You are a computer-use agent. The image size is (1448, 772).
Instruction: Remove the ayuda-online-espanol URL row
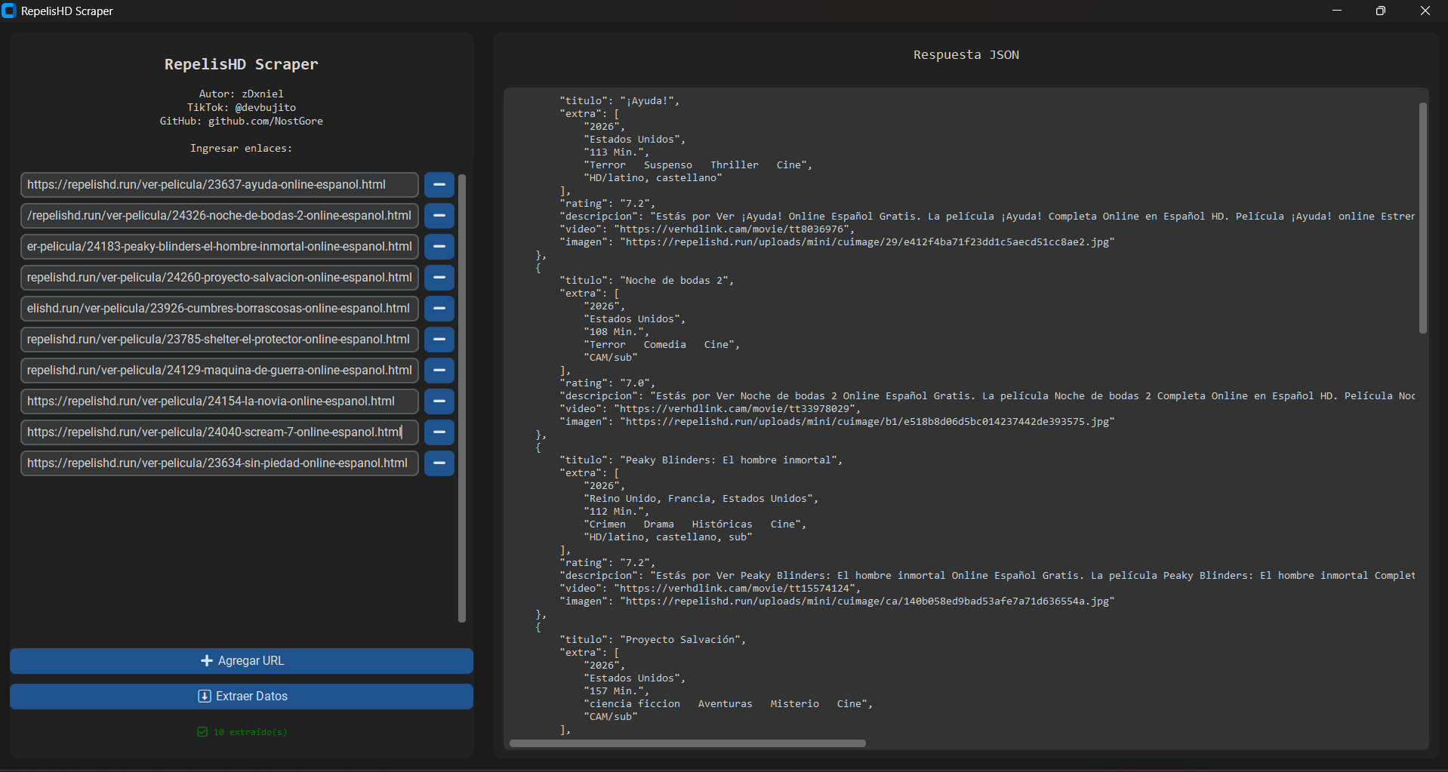click(x=439, y=185)
